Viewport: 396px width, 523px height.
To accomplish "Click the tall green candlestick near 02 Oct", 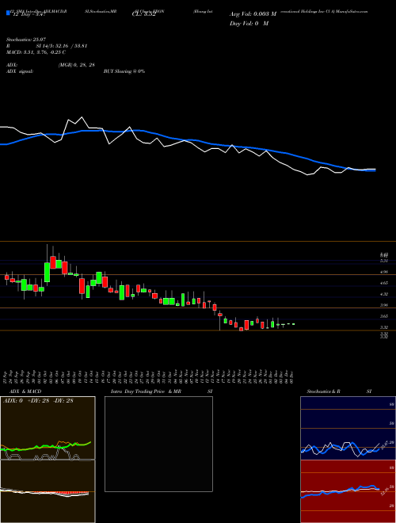I will tap(47, 272).
